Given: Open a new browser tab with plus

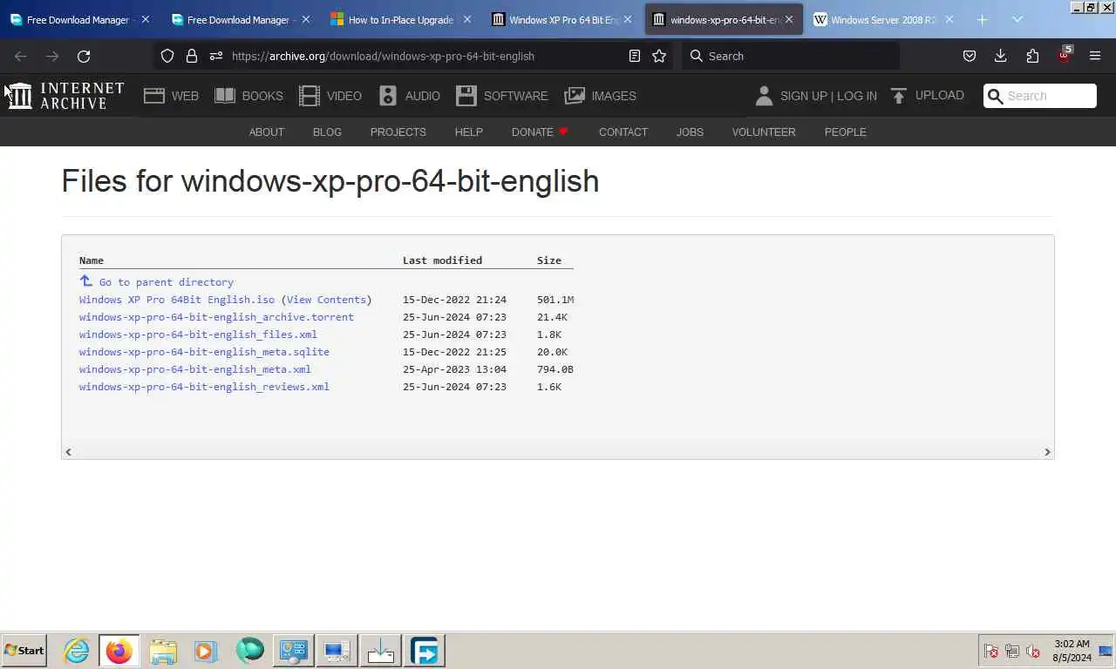Looking at the screenshot, I should pos(983,19).
